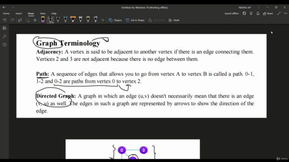Switch to the Home tab
This screenshot has height=162, width=289.
(6, 13)
